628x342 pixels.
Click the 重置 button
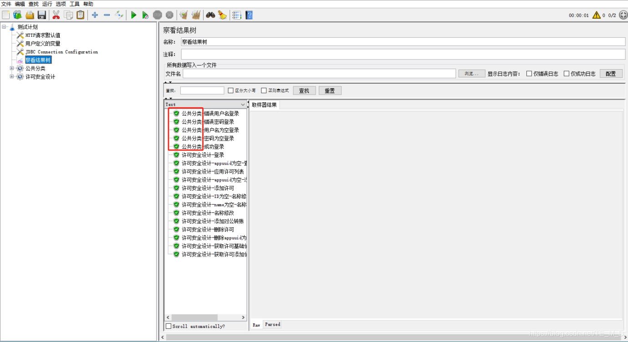[330, 91]
